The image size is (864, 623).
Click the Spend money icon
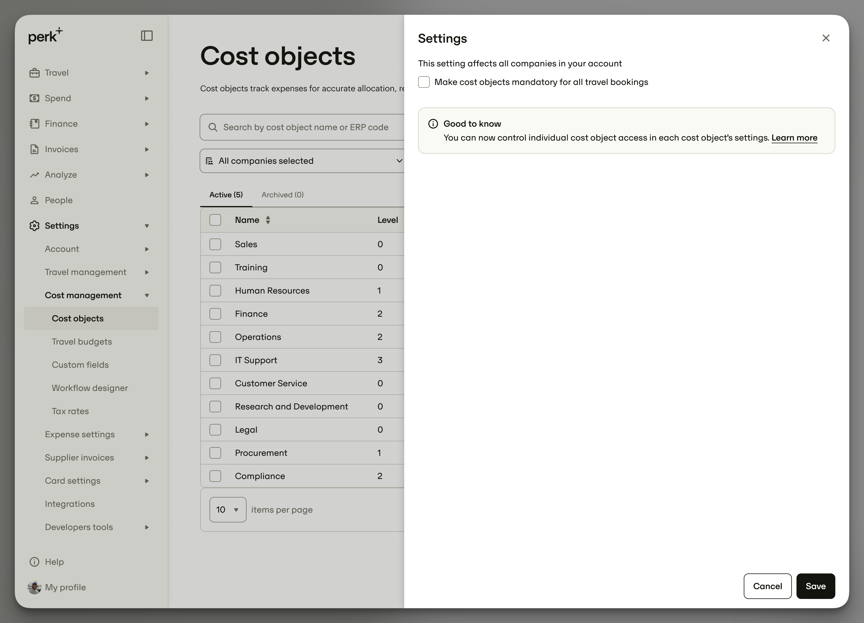tap(34, 98)
